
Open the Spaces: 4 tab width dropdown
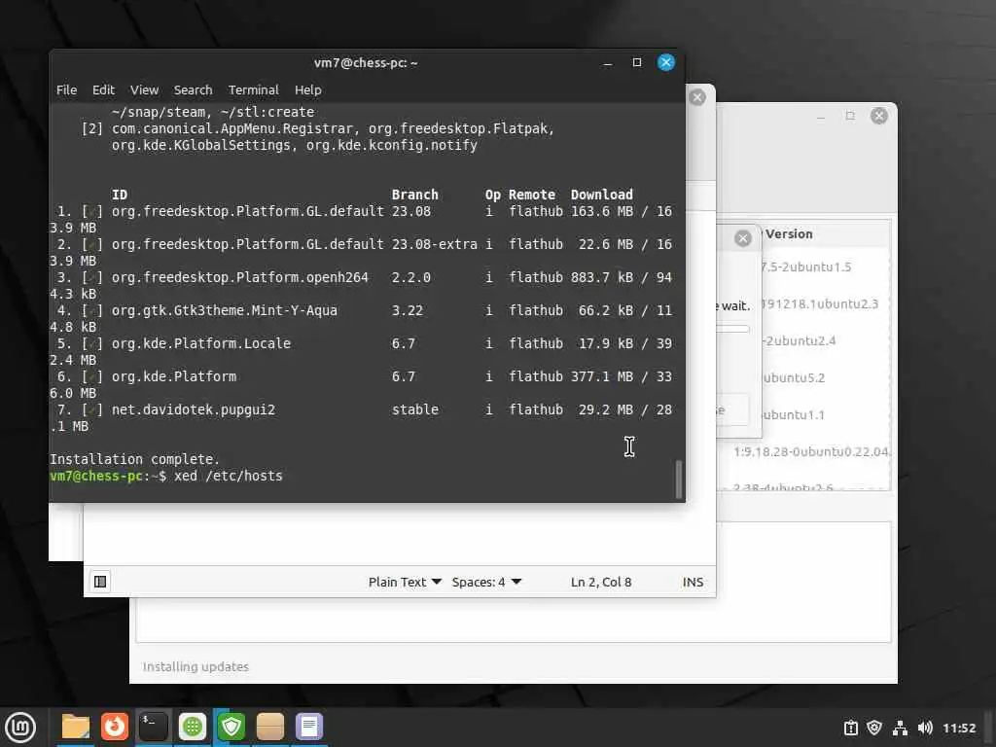tap(486, 582)
